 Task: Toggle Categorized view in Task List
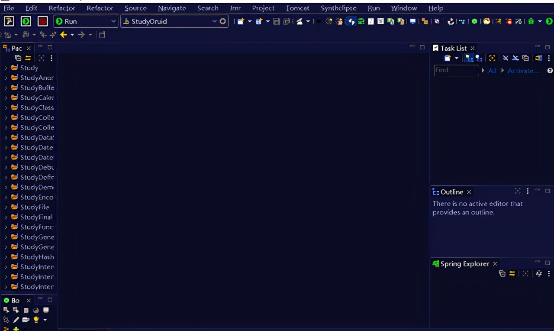coord(469,58)
